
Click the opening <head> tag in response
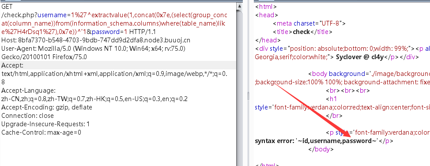267,15
